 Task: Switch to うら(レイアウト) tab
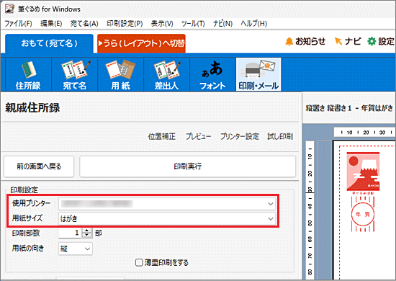(141, 43)
